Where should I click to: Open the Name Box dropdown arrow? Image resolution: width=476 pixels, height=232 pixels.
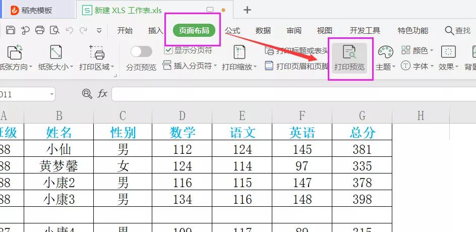tap(51, 94)
